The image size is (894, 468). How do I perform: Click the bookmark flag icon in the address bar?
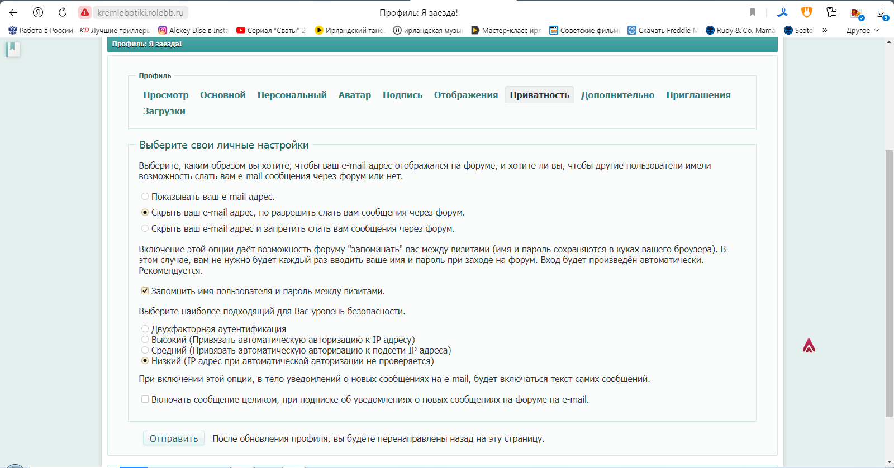point(753,12)
